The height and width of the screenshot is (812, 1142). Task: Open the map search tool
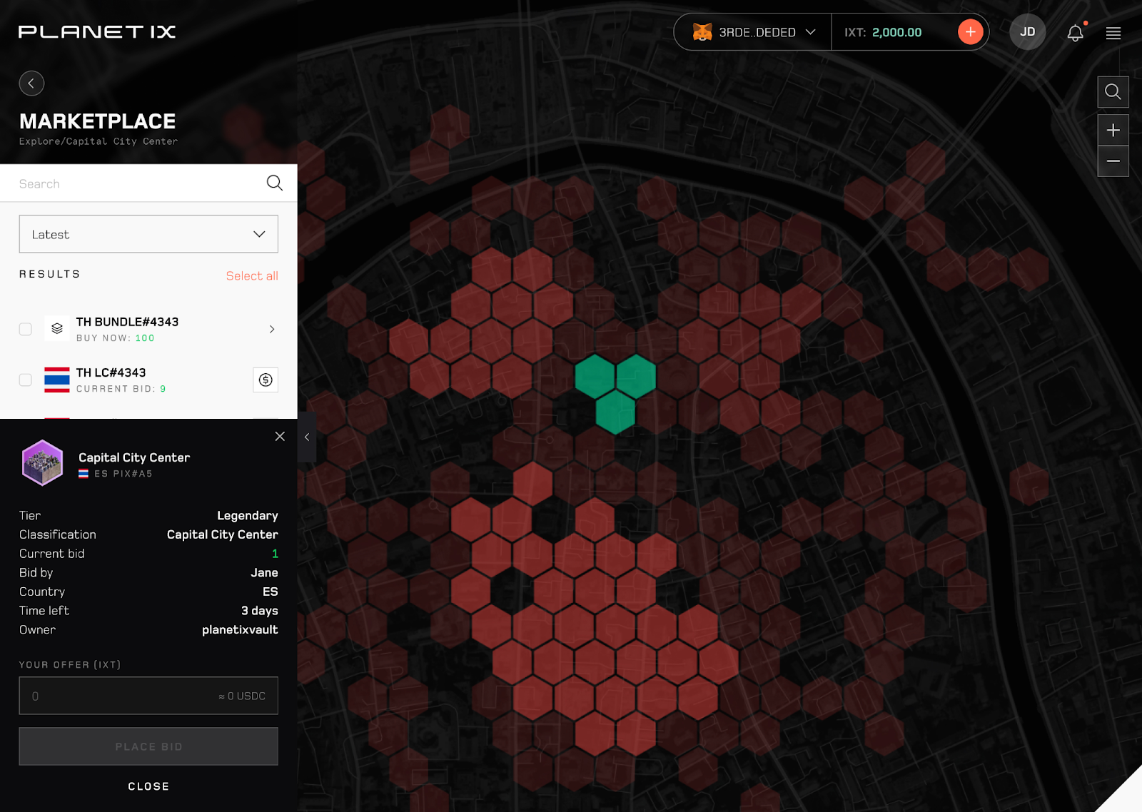tap(1113, 92)
